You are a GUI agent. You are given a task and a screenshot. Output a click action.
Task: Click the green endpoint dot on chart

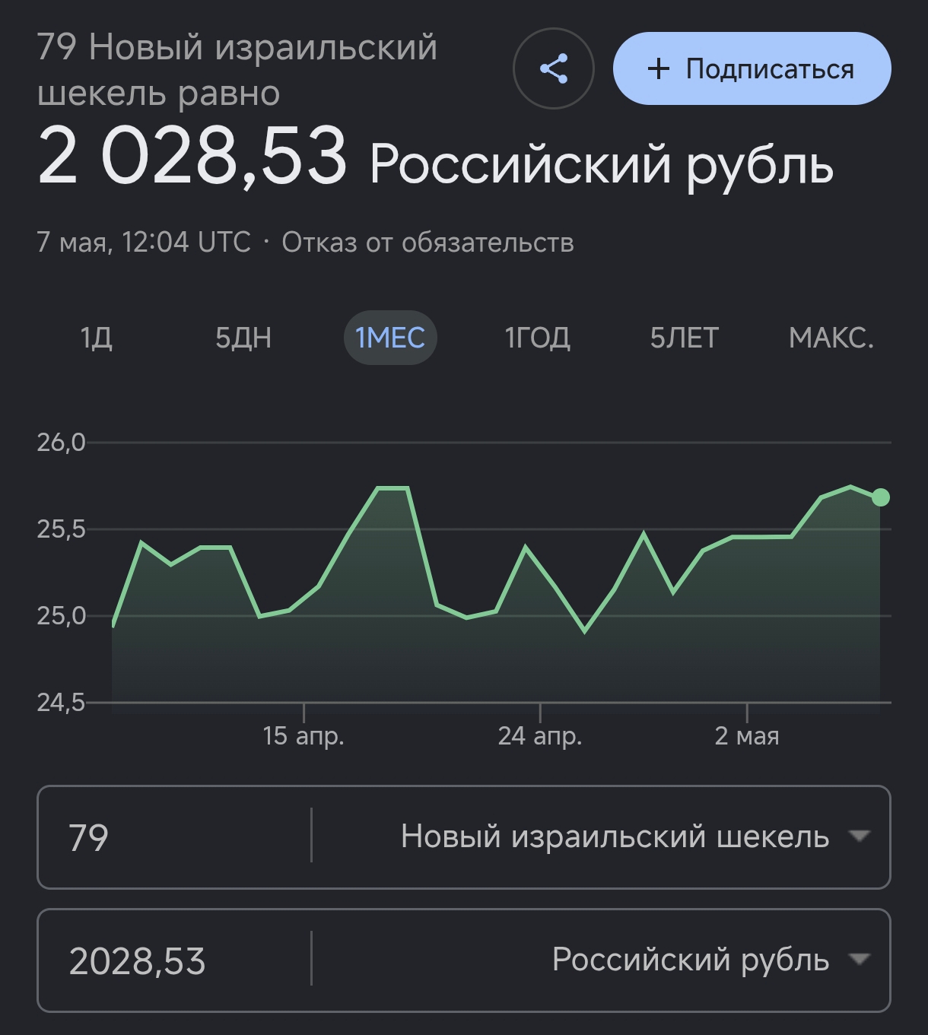pos(880,497)
